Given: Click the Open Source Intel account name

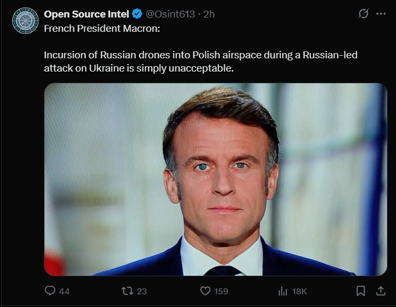Looking at the screenshot, I should click(86, 14).
